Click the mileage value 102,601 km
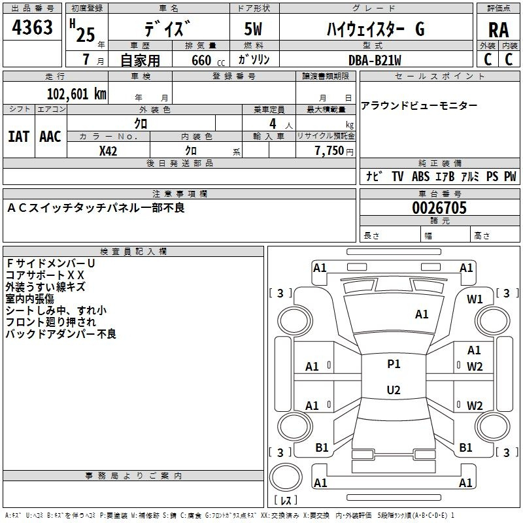 76,93
